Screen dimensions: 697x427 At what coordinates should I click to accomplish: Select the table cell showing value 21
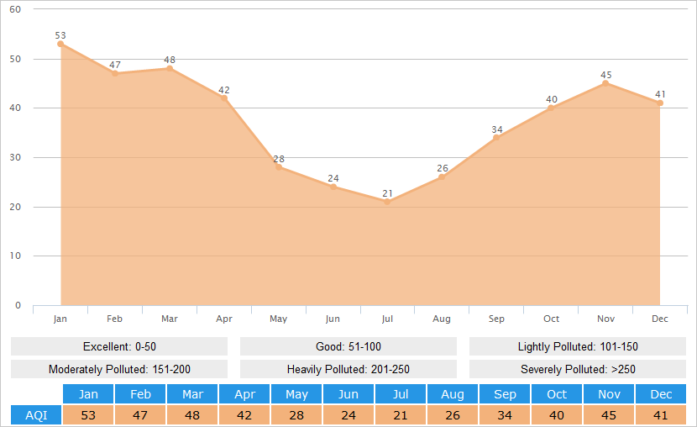(x=401, y=415)
